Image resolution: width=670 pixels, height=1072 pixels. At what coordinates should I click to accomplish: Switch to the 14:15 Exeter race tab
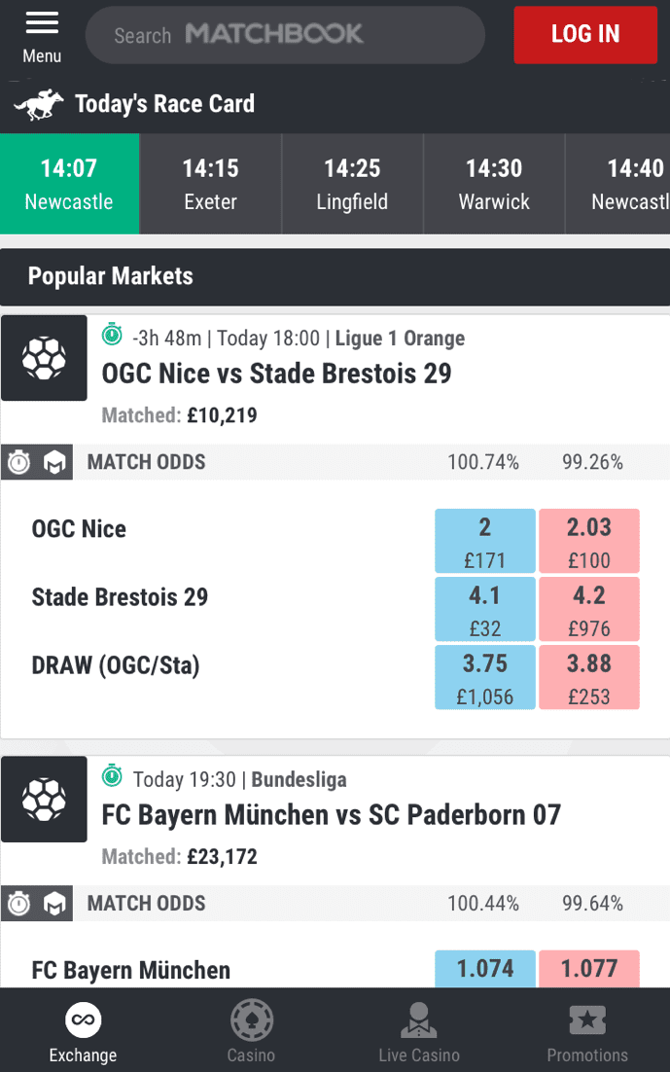tap(210, 184)
